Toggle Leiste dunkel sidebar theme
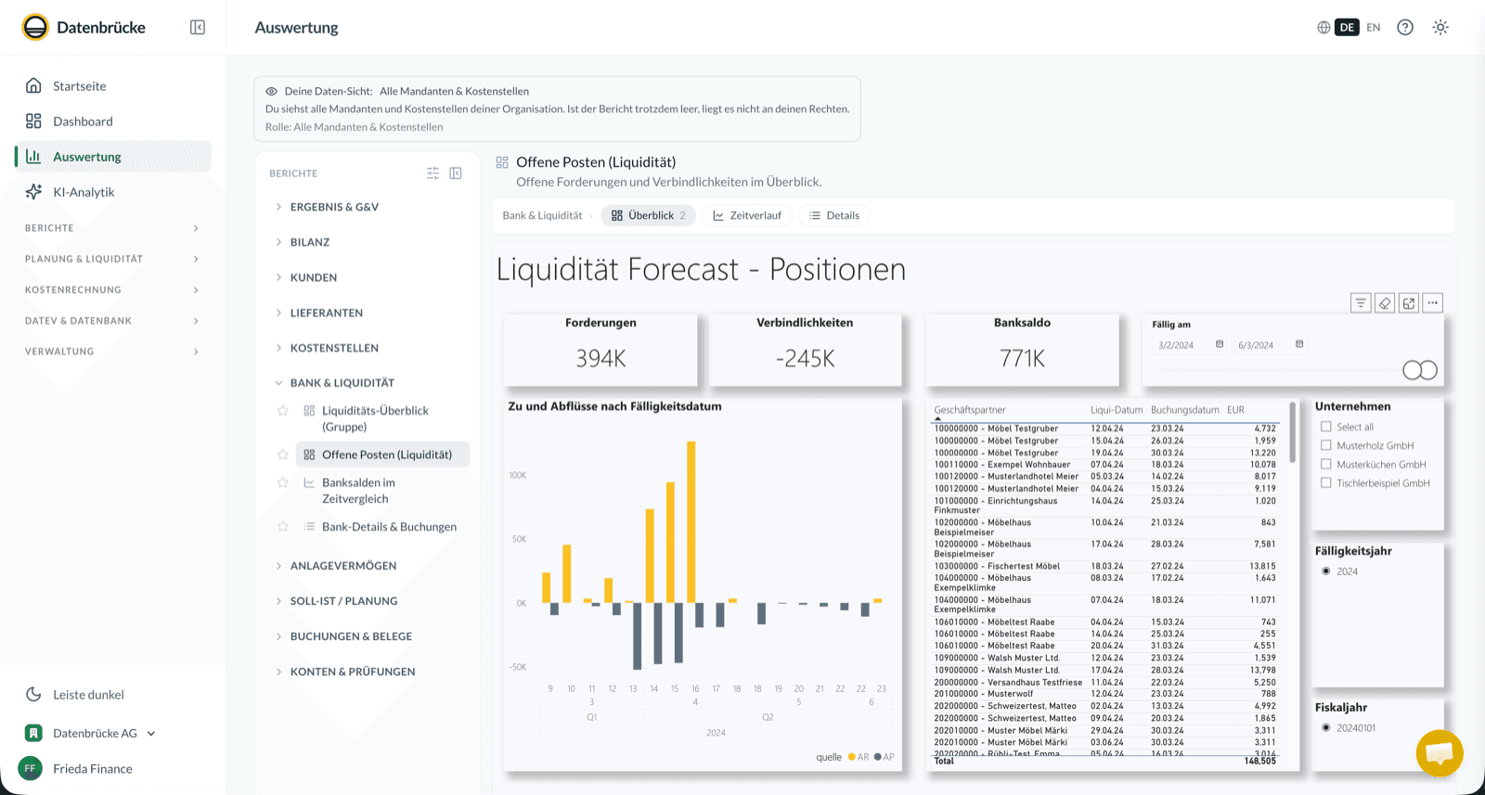1485x795 pixels. click(88, 695)
